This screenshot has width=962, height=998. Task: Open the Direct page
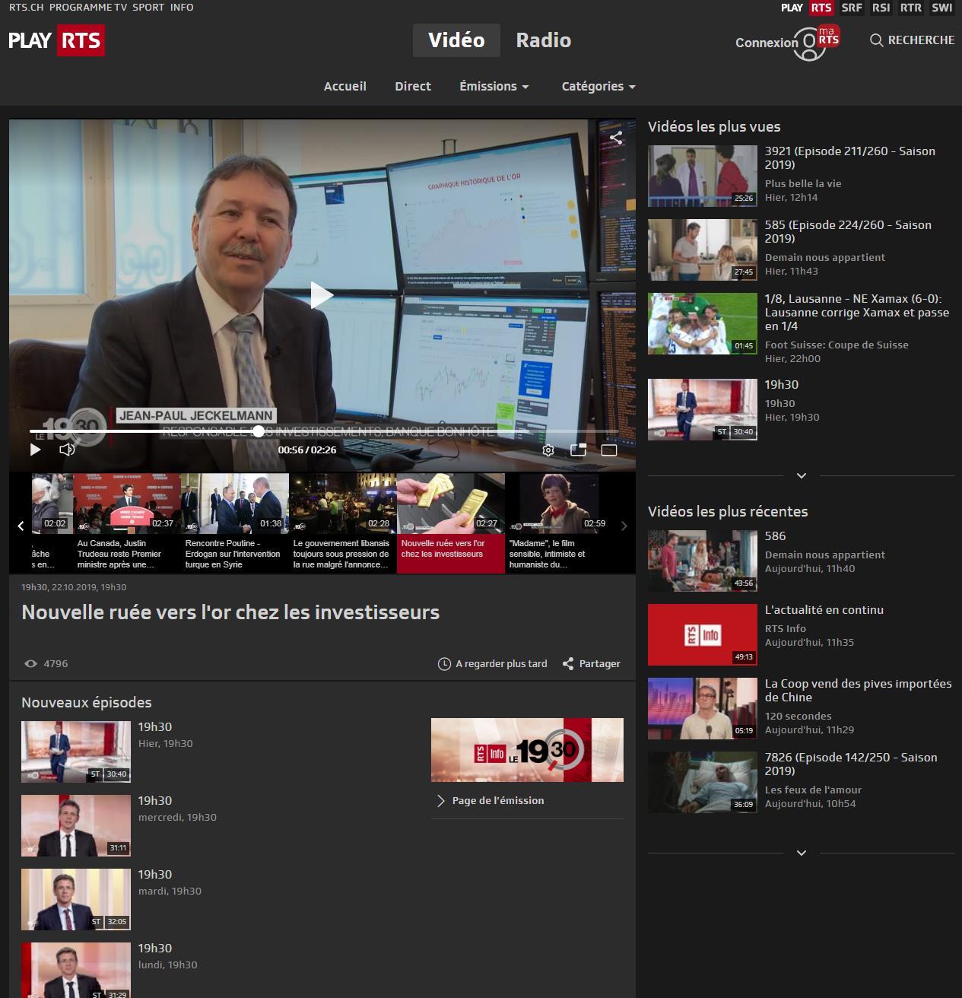[x=413, y=87]
